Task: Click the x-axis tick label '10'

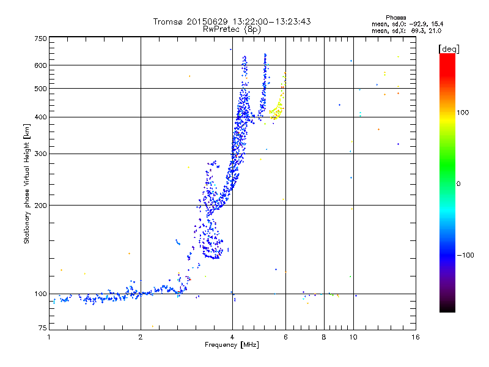Action: (353, 337)
